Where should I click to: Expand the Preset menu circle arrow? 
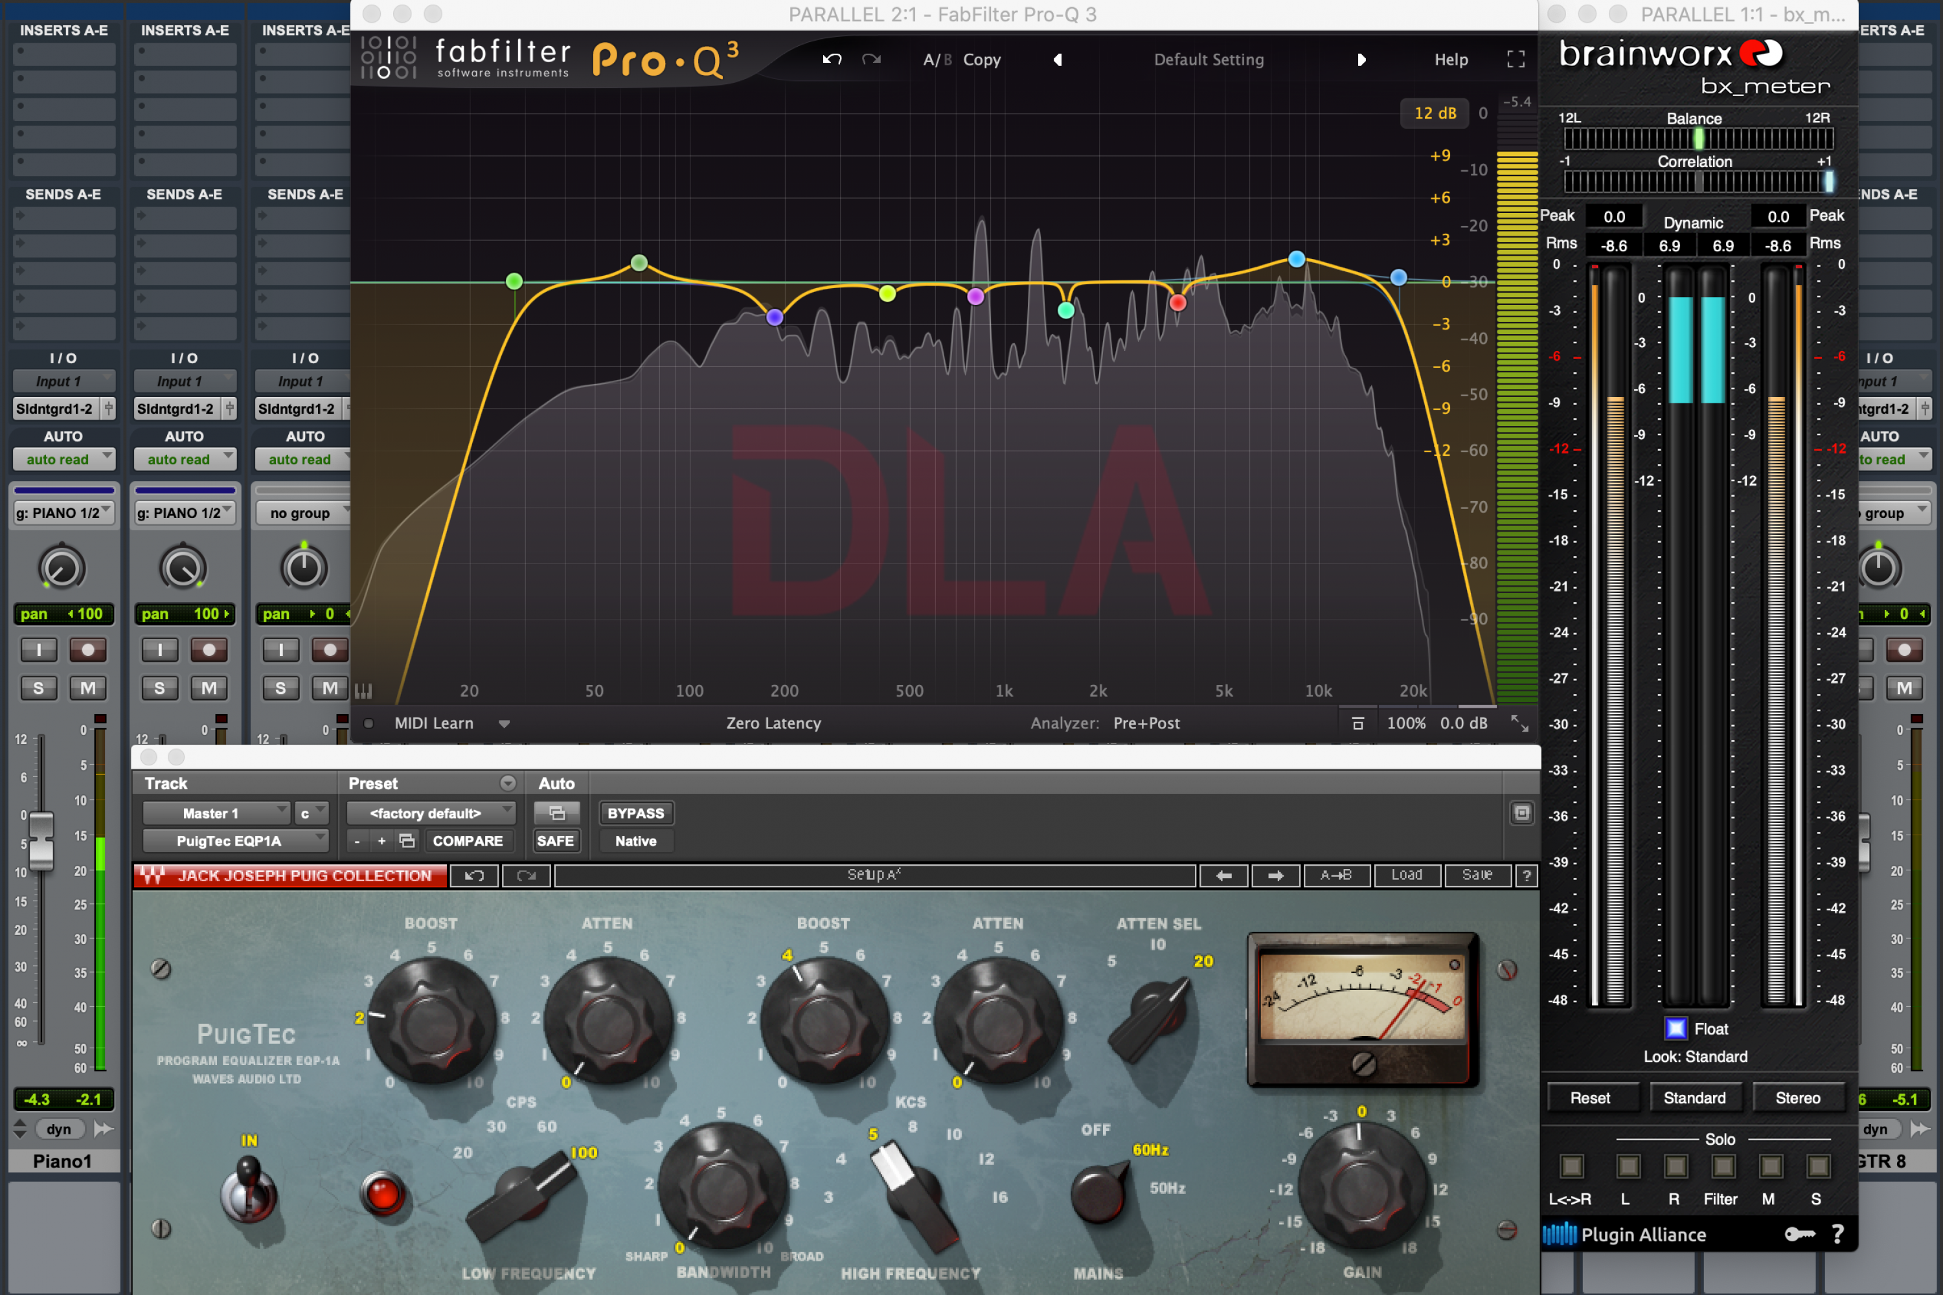[508, 783]
